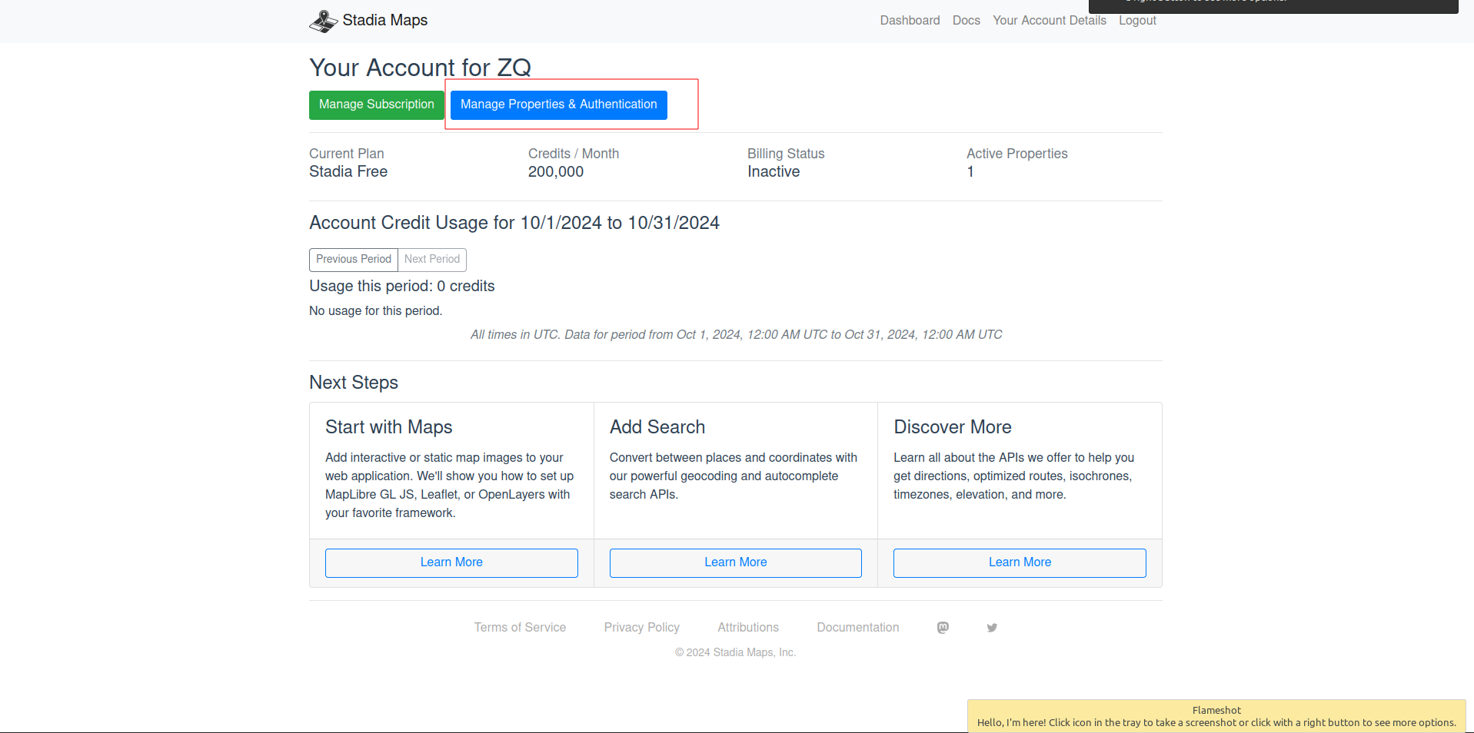Click the 'Inactive' billing status value
Image resolution: width=1474 pixels, height=733 pixels.
click(x=774, y=172)
